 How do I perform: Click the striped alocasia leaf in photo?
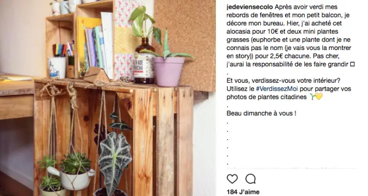(x=114, y=159)
